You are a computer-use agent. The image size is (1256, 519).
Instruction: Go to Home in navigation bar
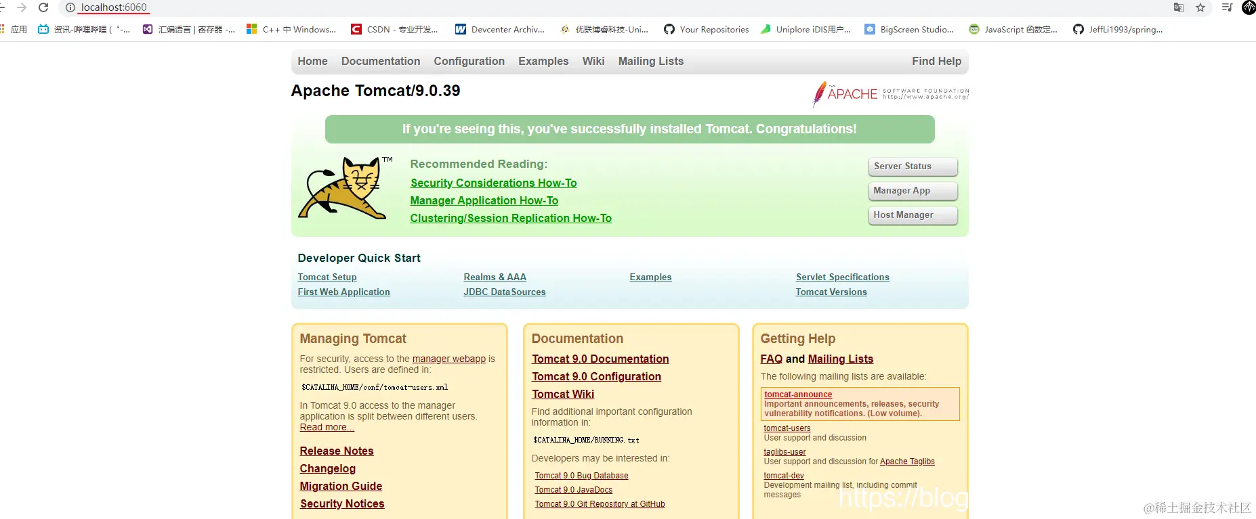pyautogui.click(x=312, y=61)
